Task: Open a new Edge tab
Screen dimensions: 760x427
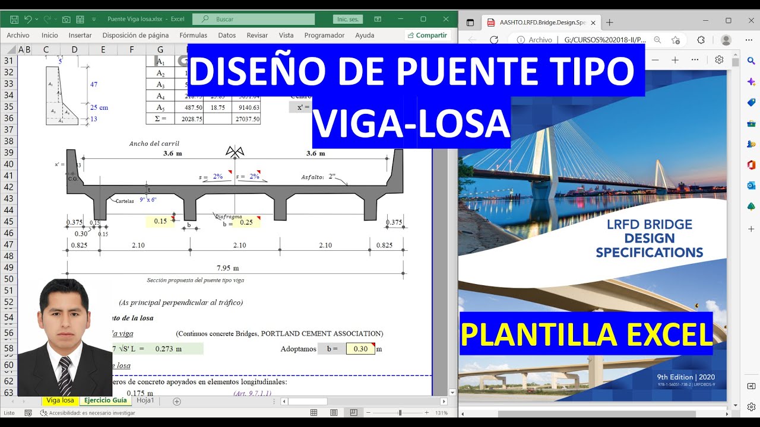Action: [609, 23]
